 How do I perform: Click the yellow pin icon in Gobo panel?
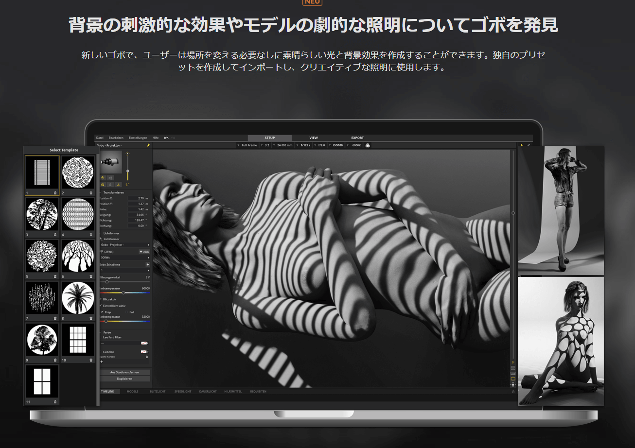148,145
